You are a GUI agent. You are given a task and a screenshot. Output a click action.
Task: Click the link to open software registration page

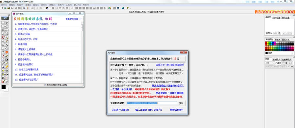click(169, 93)
